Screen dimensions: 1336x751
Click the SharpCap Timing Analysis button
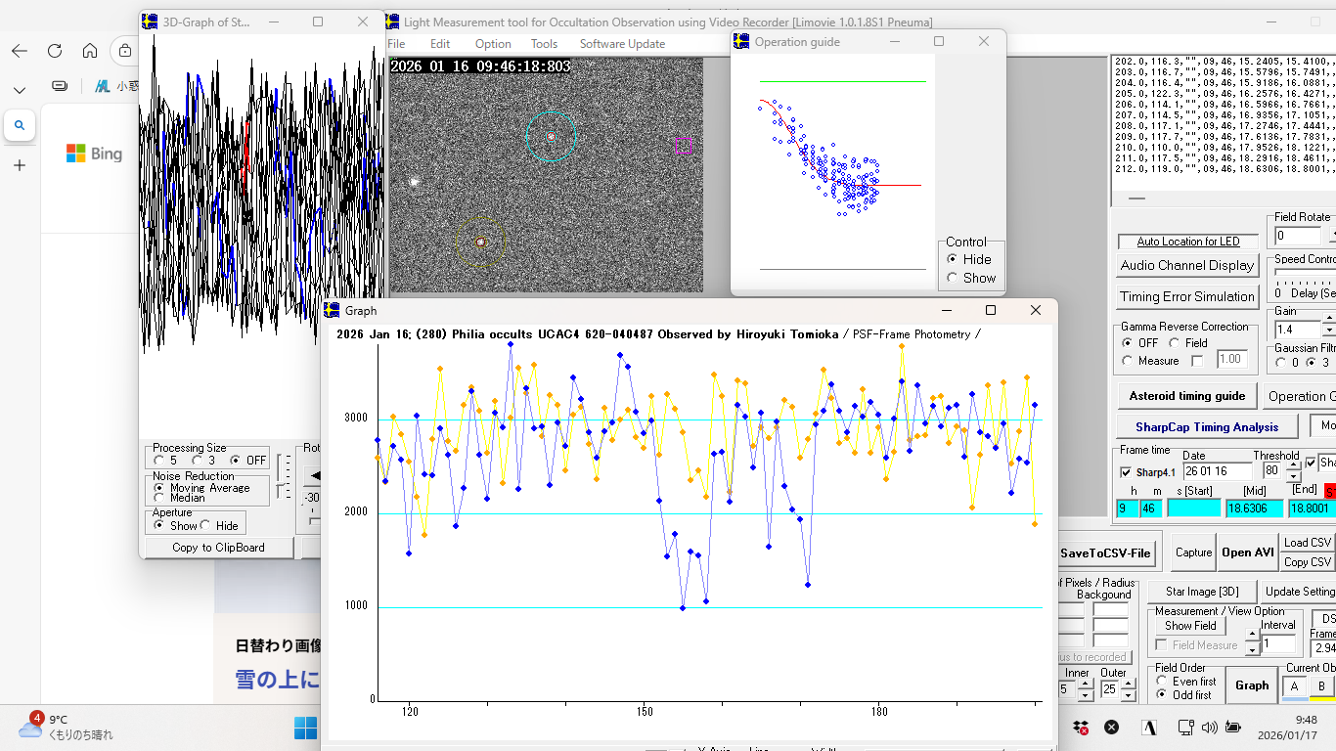click(1206, 427)
